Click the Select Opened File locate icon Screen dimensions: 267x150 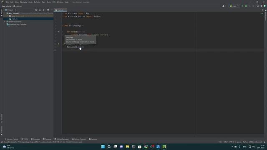coord(36,10)
